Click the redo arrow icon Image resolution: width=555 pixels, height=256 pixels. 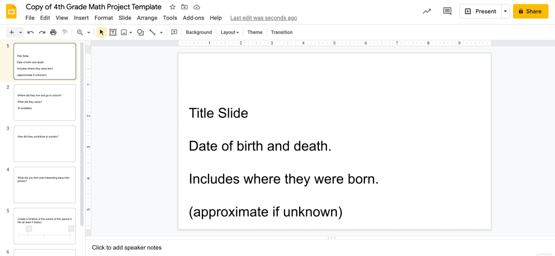(42, 33)
